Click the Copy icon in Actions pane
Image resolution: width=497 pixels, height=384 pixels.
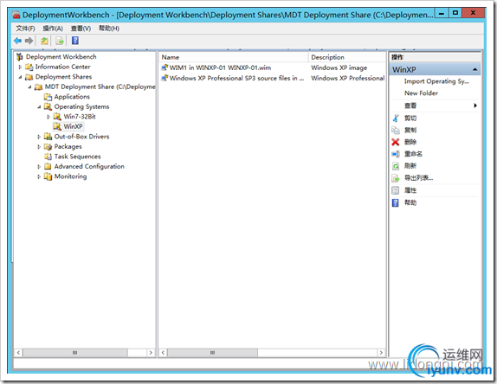tap(396, 130)
